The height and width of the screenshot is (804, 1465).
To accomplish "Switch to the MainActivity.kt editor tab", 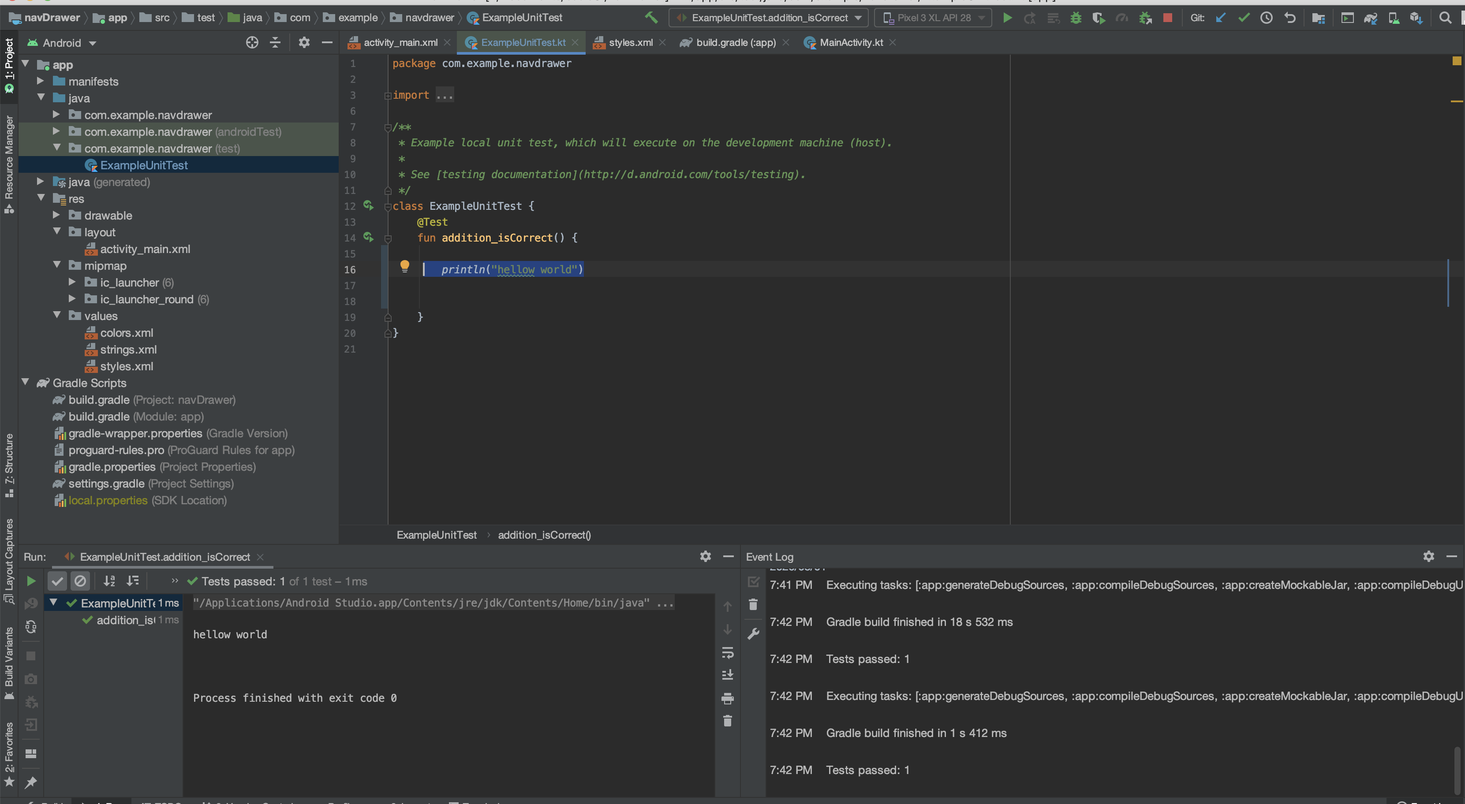I will (851, 42).
